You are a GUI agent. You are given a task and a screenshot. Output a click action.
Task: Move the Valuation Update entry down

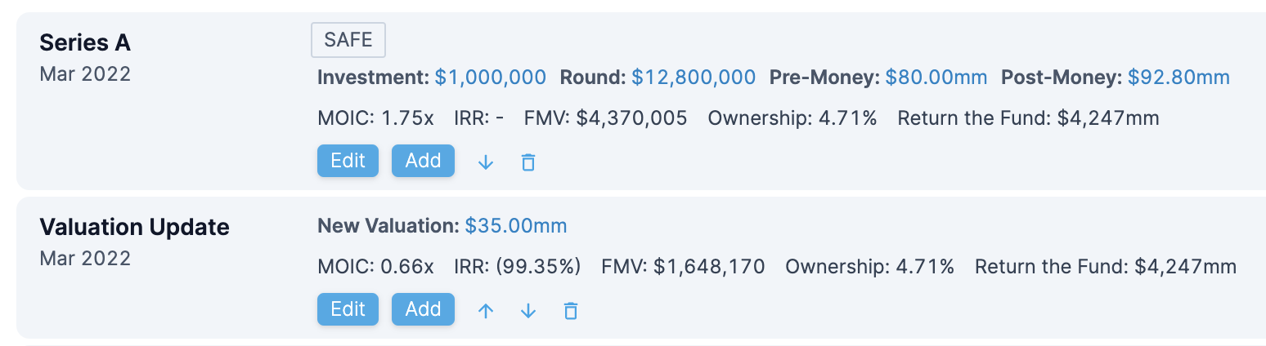(x=528, y=310)
